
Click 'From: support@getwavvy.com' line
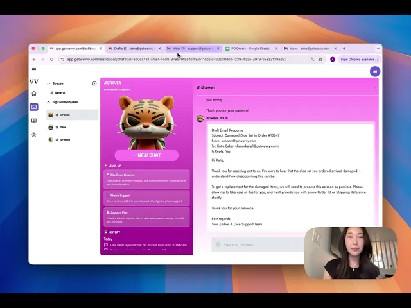click(234, 141)
